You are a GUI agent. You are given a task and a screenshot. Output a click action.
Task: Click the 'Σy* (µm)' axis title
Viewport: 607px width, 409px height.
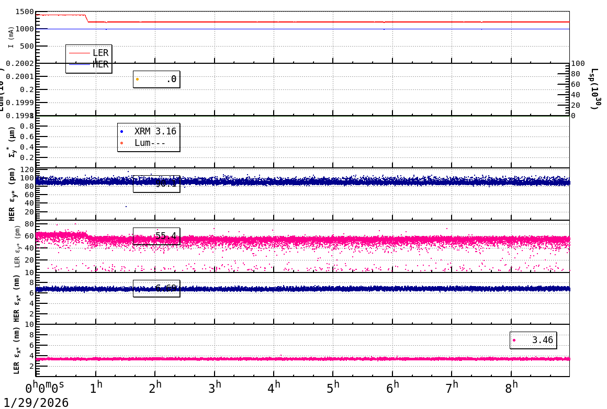tap(13, 142)
